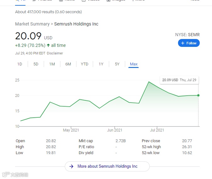Screen dimensions: 212x179
Task: Click the 20.09 price figure
Action: click(x=28, y=36)
